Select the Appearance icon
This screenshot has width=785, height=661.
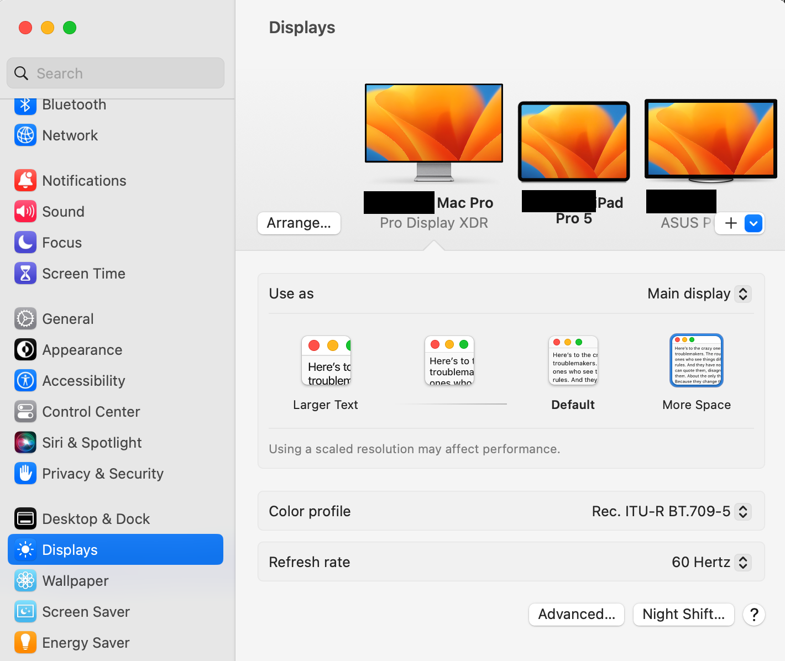[x=25, y=350]
